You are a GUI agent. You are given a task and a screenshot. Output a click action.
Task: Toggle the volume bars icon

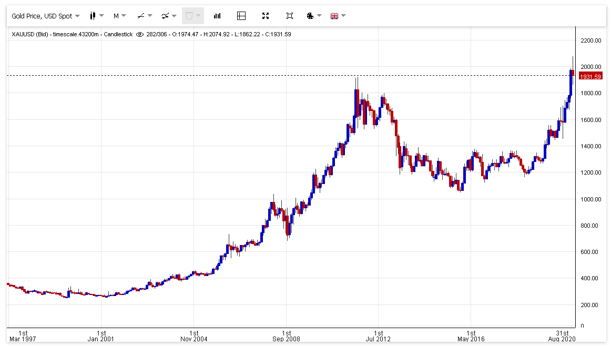pos(217,16)
